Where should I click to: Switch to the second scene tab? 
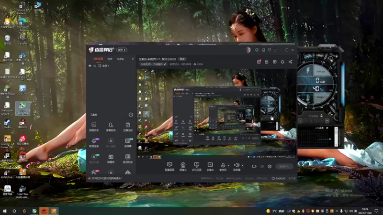pos(110,59)
